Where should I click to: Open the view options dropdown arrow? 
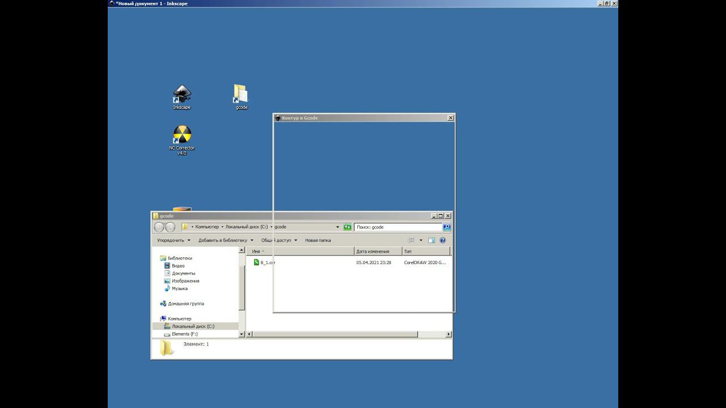coord(421,240)
